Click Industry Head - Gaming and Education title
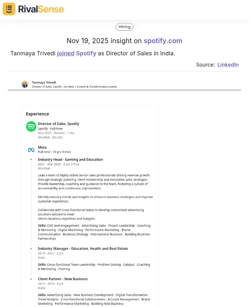Screen dimensions: 249x307 click(x=70, y=159)
